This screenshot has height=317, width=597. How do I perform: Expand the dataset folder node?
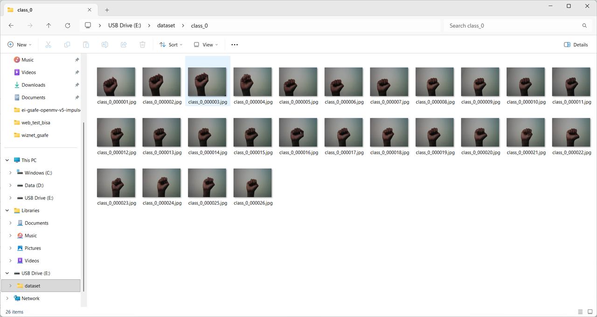point(10,286)
